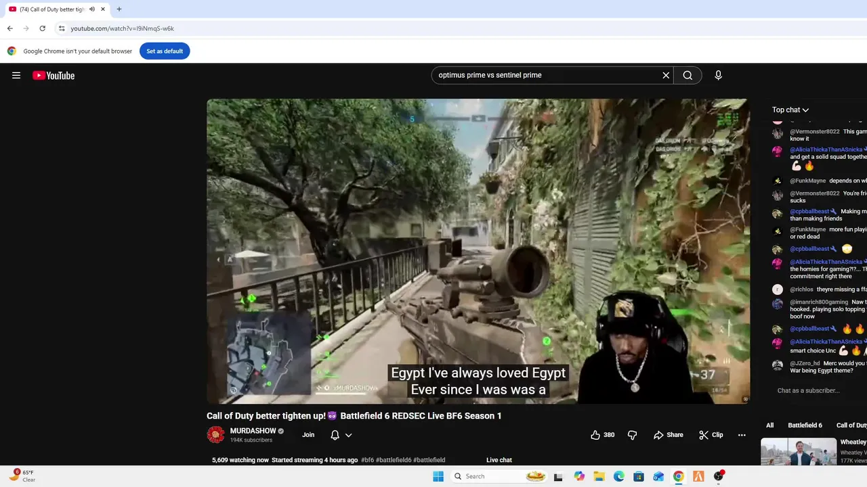Clear the search box with X
Viewport: 867px width, 487px height.
(666, 75)
